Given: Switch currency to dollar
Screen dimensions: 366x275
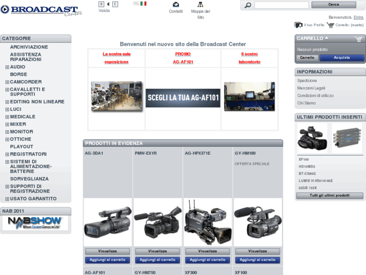Looking at the screenshot, I should pyautogui.click(x=101, y=4).
